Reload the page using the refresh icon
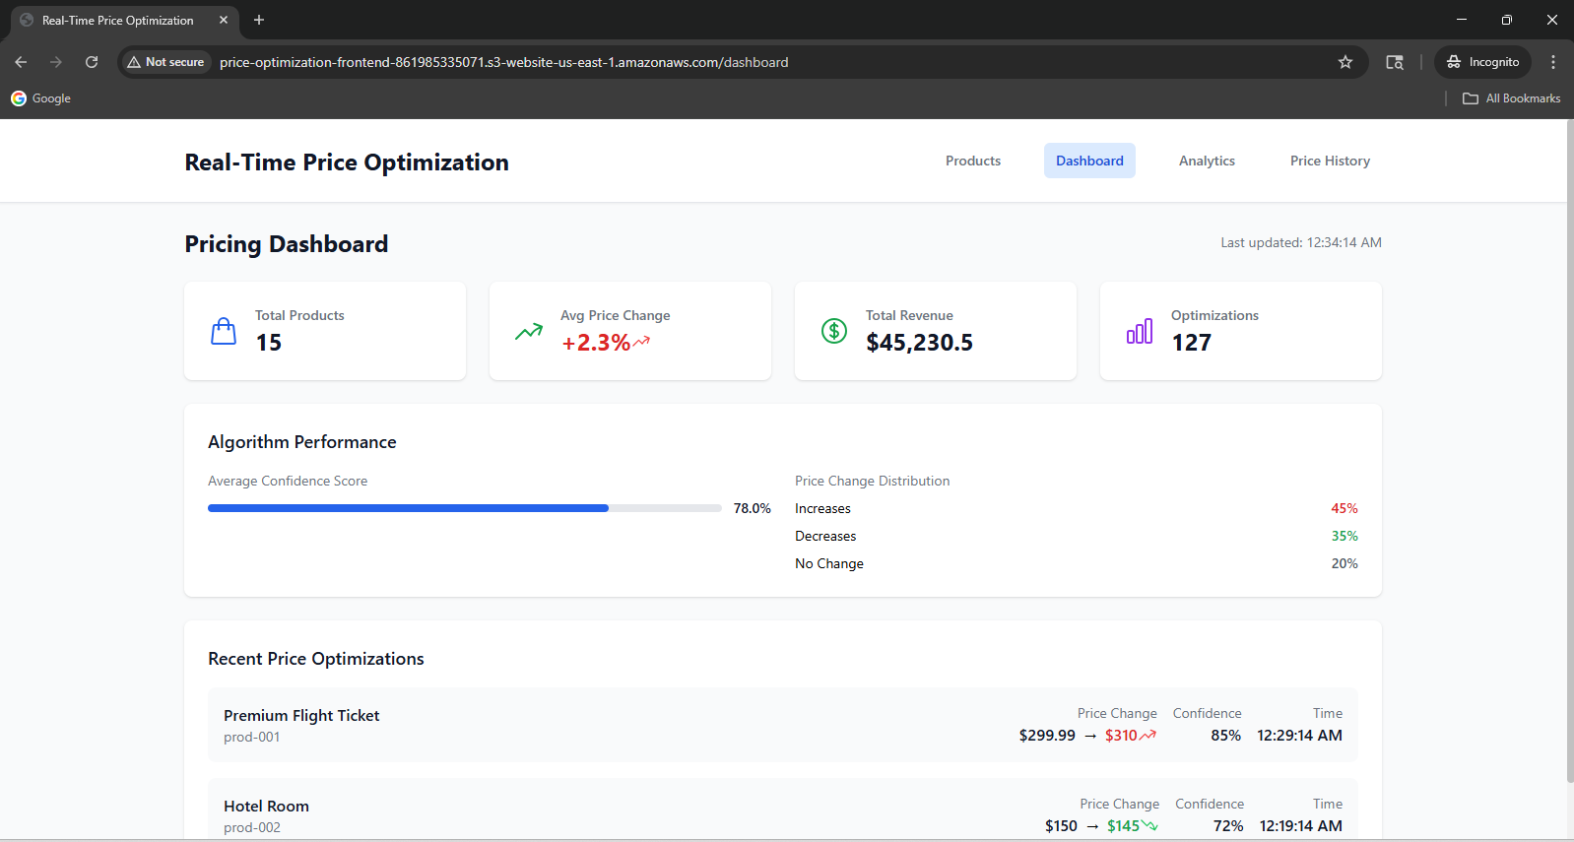Image resolution: width=1574 pixels, height=842 pixels. (92, 62)
